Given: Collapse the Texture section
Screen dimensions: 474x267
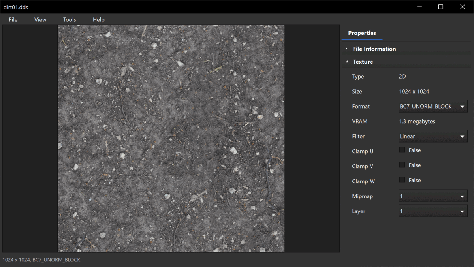Looking at the screenshot, I should tap(363, 62).
